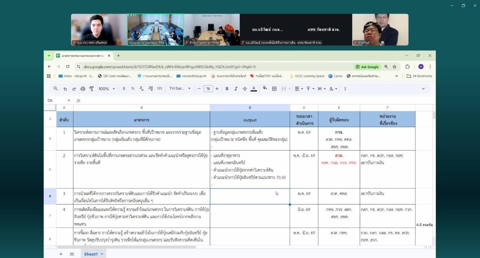Open the text rotation dropdown

tap(333, 89)
